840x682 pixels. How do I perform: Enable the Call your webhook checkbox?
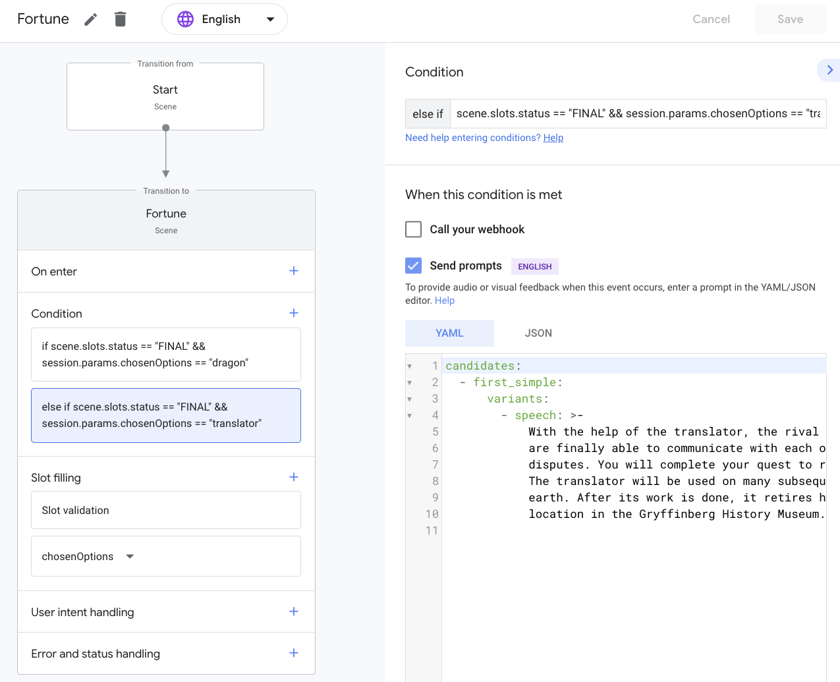click(414, 229)
